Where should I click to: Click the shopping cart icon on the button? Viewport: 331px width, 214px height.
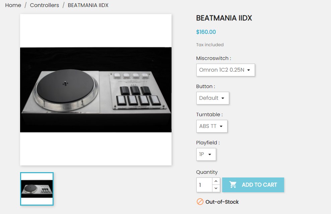[x=233, y=185]
